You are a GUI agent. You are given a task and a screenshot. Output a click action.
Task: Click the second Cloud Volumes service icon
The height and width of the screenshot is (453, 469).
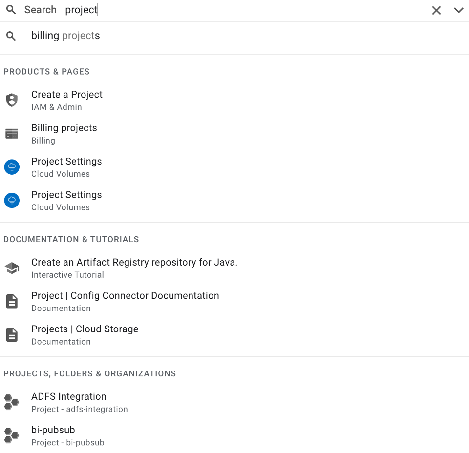tap(12, 200)
